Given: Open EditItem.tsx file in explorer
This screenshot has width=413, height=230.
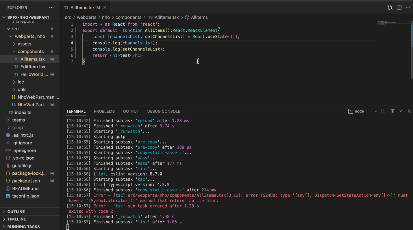Looking at the screenshot, I should tap(33, 67).
